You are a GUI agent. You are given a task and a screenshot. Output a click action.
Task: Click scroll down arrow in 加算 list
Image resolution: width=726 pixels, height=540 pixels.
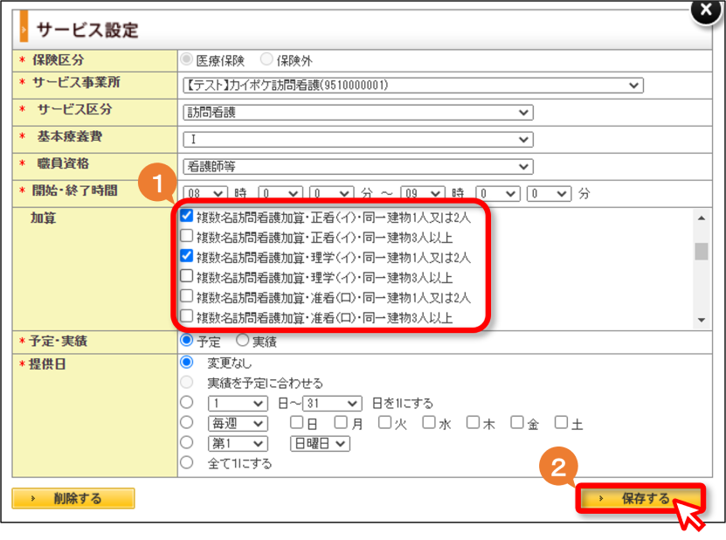coord(702,320)
